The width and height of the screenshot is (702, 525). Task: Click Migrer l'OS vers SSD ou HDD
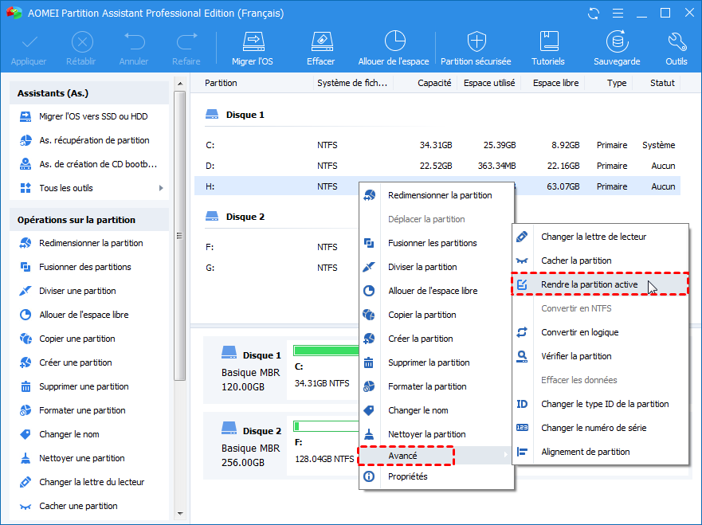pyautogui.click(x=93, y=116)
